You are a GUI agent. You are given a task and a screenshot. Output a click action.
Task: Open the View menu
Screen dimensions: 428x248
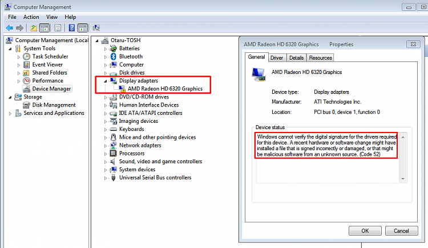pyautogui.click(x=51, y=17)
